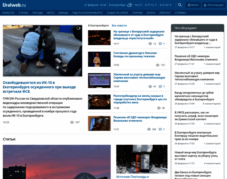Open the Новости menu item
This screenshot has width=227, height=179.
click(x=8, y=13)
